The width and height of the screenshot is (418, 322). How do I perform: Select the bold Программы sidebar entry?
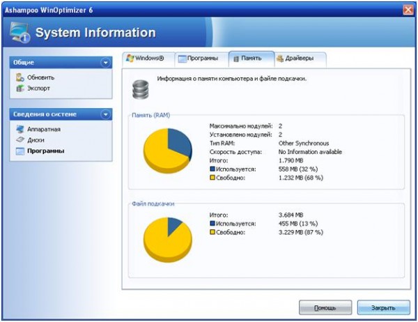click(x=46, y=151)
